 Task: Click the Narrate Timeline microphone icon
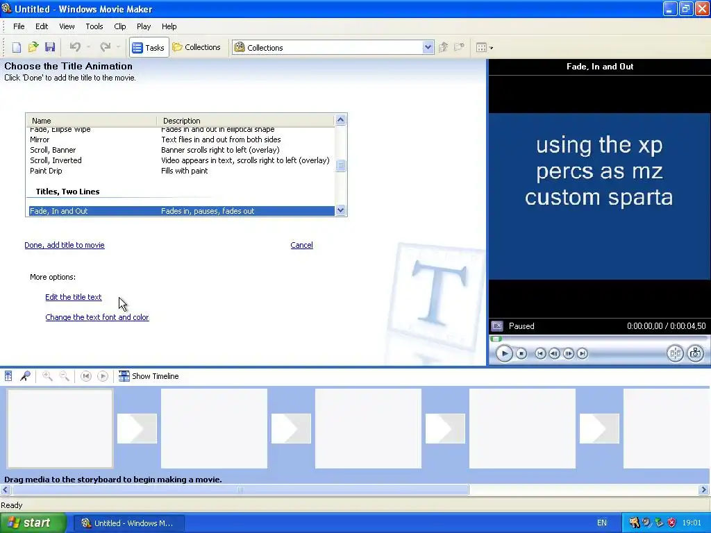[x=25, y=376]
